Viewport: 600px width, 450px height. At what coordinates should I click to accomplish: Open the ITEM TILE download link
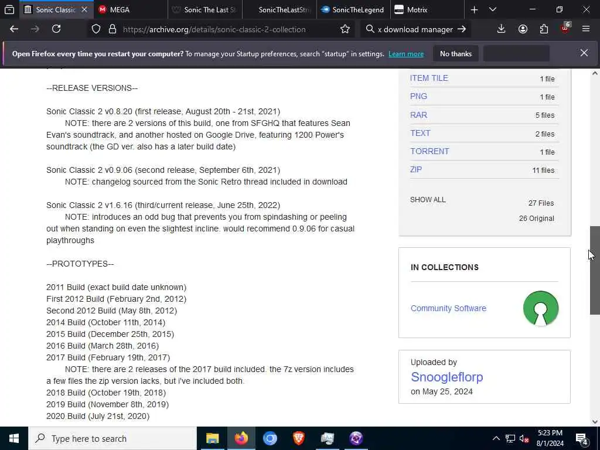point(429,78)
